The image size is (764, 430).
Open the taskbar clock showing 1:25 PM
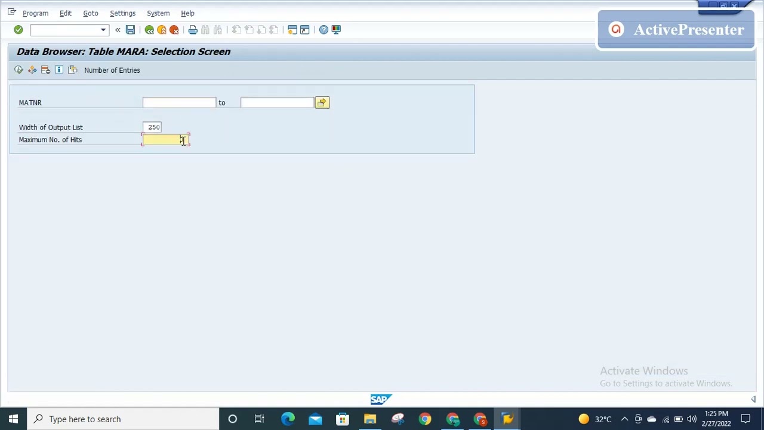717,419
